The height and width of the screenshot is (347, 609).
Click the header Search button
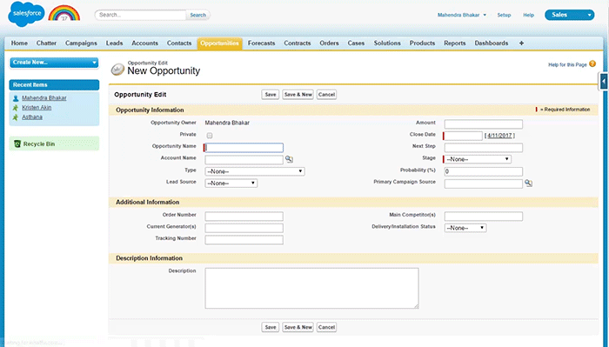click(x=198, y=15)
